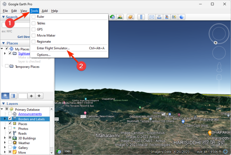This screenshot has height=155, width=231.
Task: Toggle the Ruler checkbox in Tools menu
Action: pyautogui.click(x=34, y=16)
